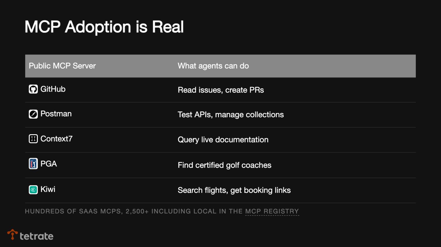Click the Kiwi logo icon
Screen dimensions: 441x247
point(33,190)
